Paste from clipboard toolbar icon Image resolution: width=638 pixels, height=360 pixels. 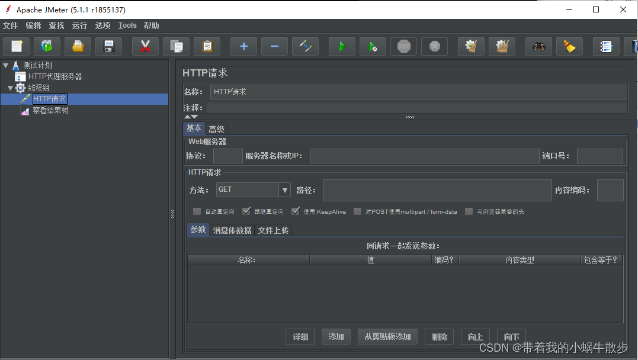point(207,46)
